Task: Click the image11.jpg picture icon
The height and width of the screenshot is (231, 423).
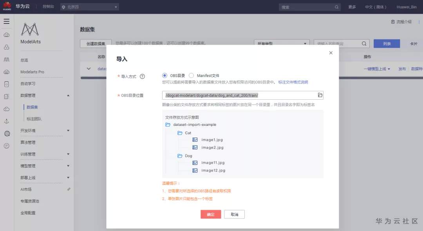Action: 195,163
